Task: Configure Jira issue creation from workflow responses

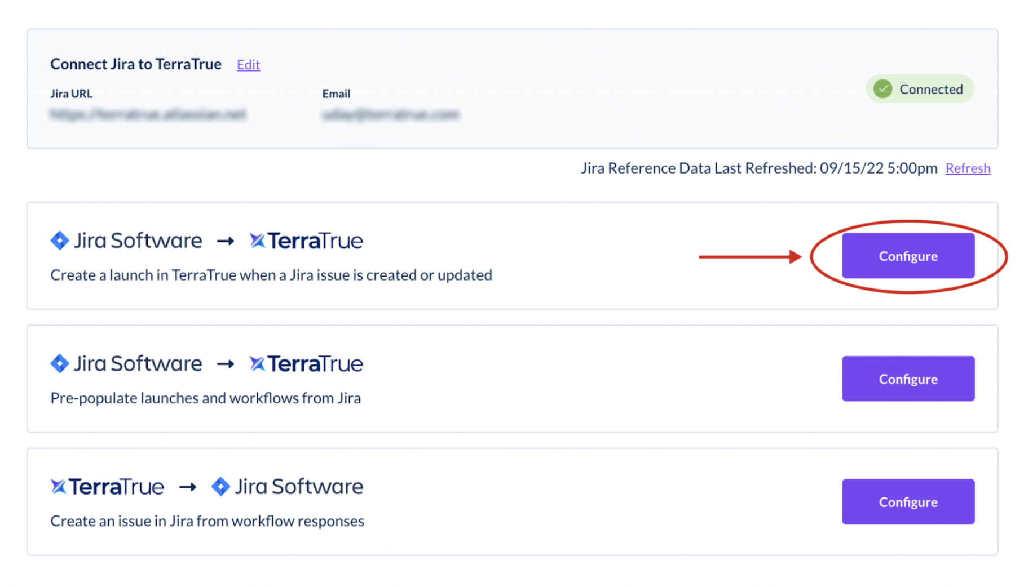Action: click(908, 501)
